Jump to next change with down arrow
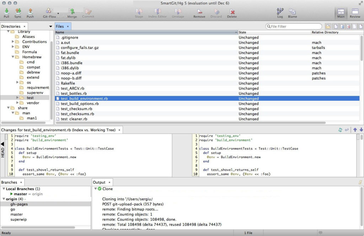 pyautogui.click(x=361, y=130)
